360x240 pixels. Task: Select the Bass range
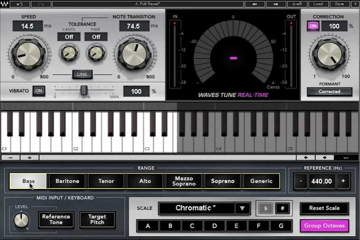coord(28,181)
